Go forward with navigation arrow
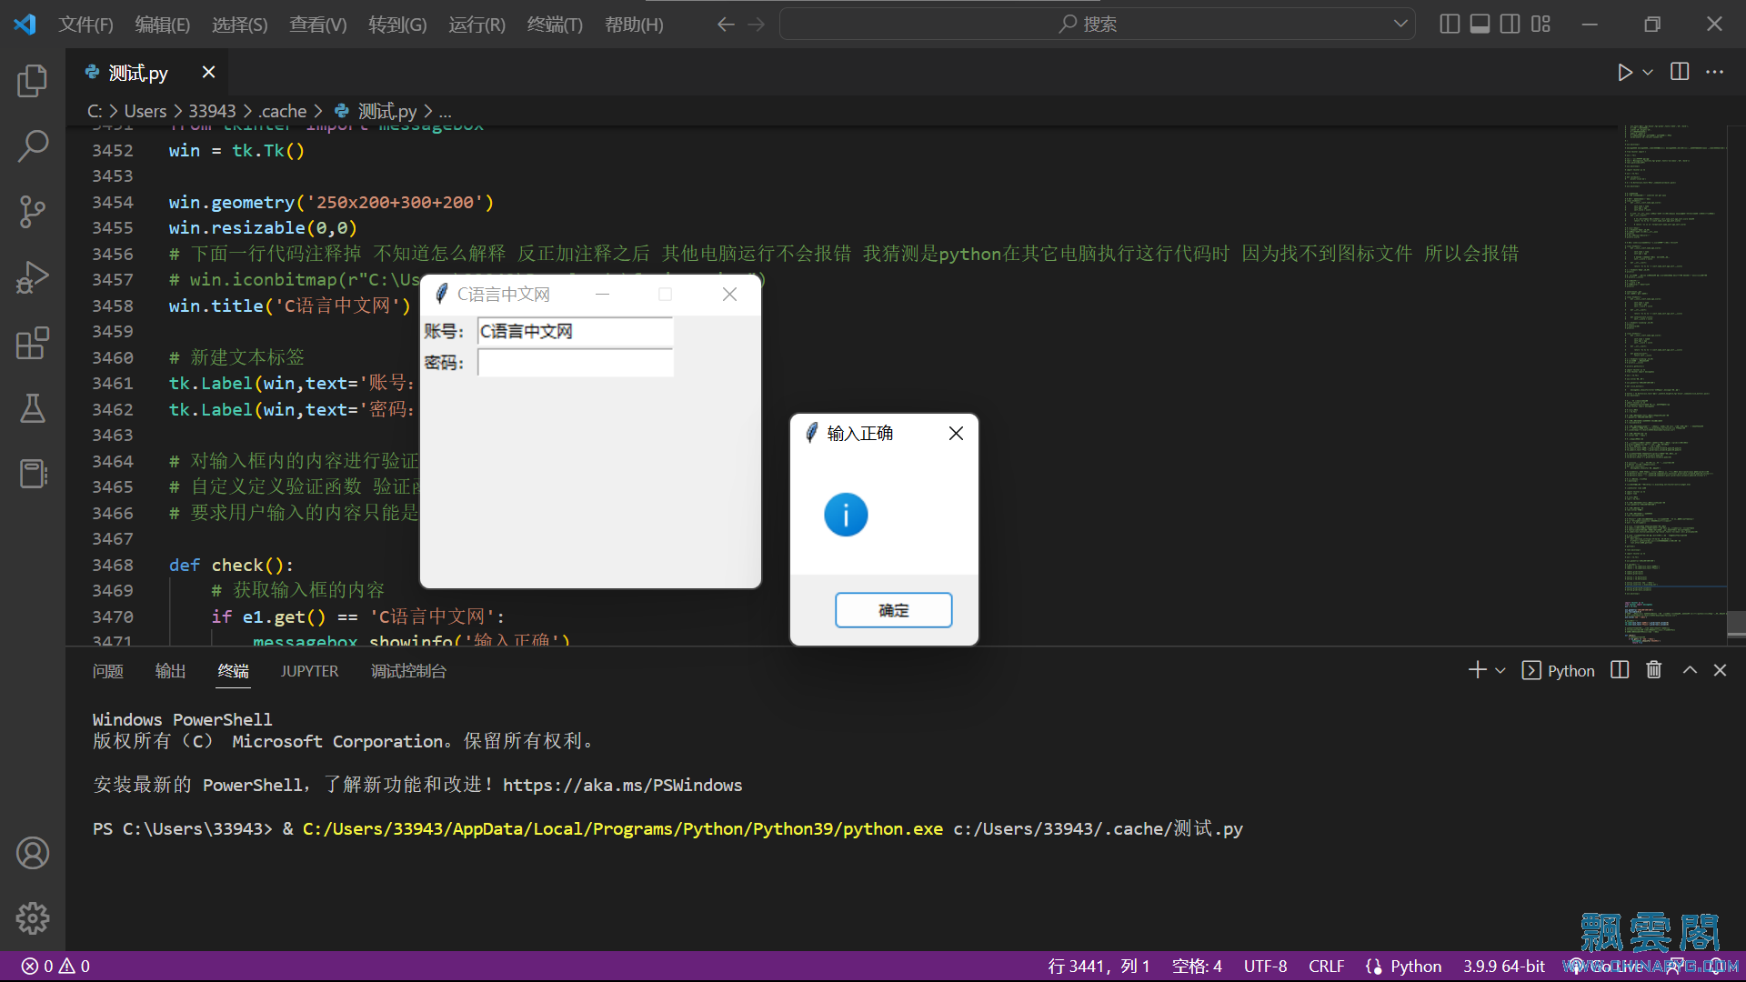The height and width of the screenshot is (982, 1746). (x=757, y=25)
